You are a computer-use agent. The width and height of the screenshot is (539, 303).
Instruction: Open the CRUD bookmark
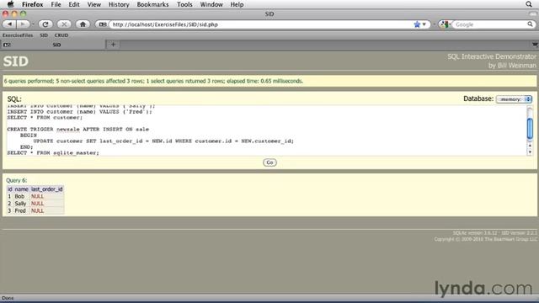point(61,35)
